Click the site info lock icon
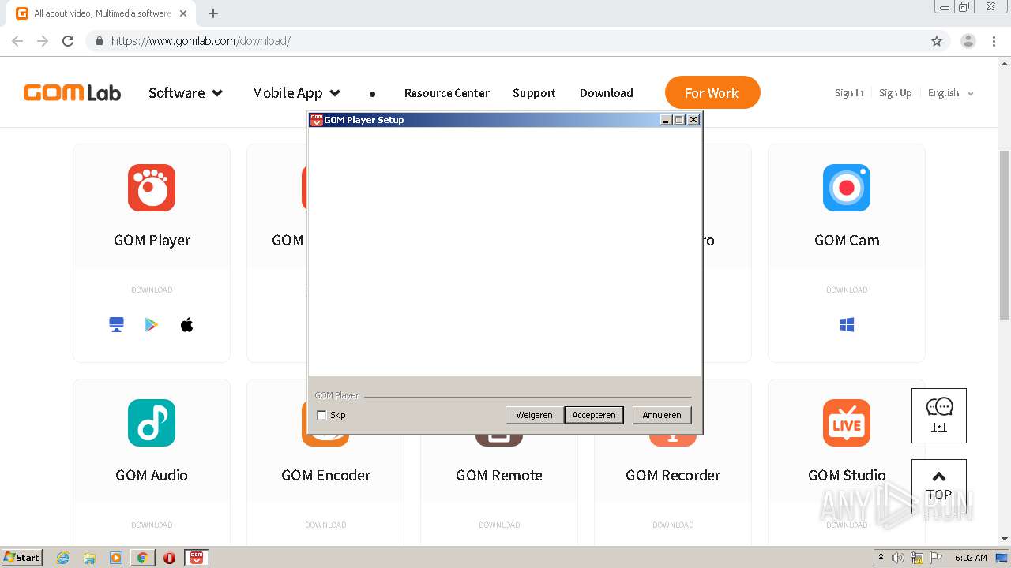The width and height of the screenshot is (1011, 568). point(99,41)
